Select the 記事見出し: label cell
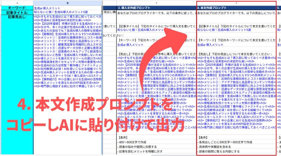The image size is (281, 156). pyautogui.click(x=16, y=17)
